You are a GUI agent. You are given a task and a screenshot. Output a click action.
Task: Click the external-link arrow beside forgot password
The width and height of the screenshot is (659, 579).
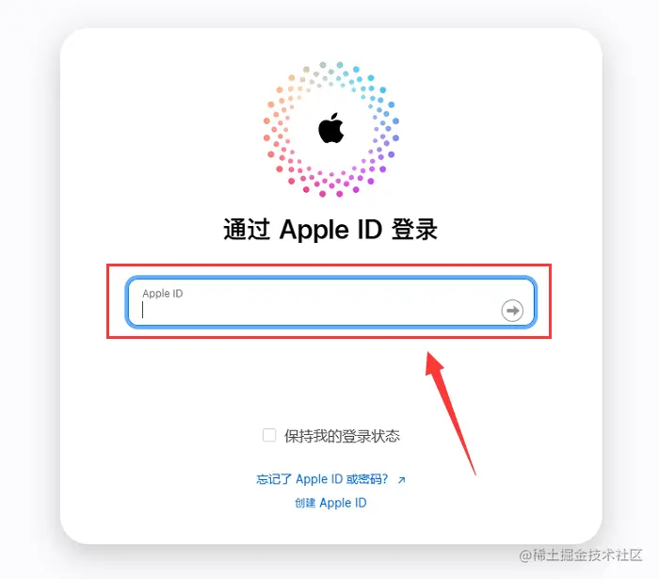(x=401, y=480)
